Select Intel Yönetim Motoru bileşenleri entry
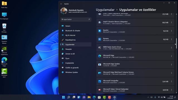178x100 pixels. click(x=135, y=22)
